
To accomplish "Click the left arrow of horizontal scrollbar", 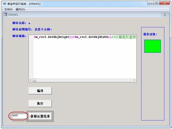I will pos(31,80).
